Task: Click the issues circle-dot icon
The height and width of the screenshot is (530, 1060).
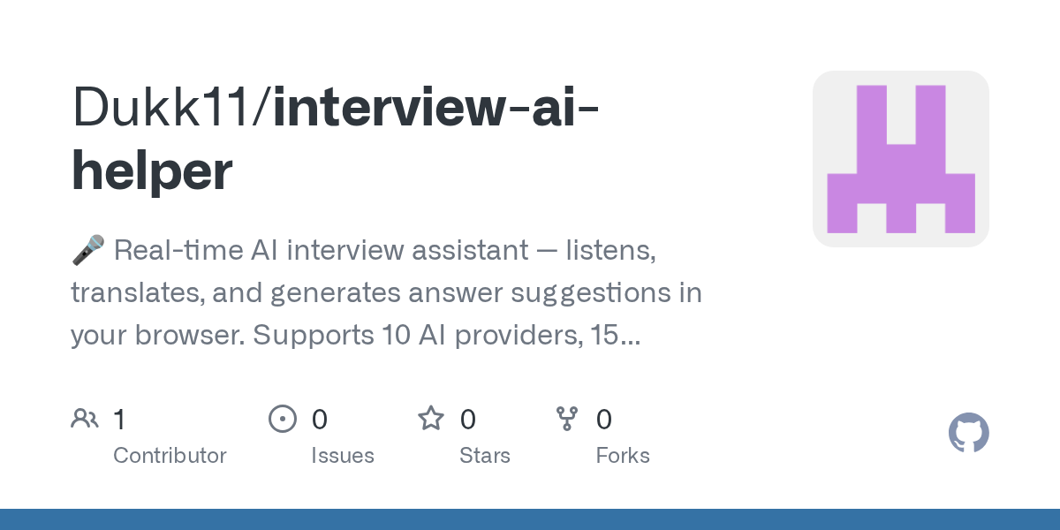Action: (282, 419)
